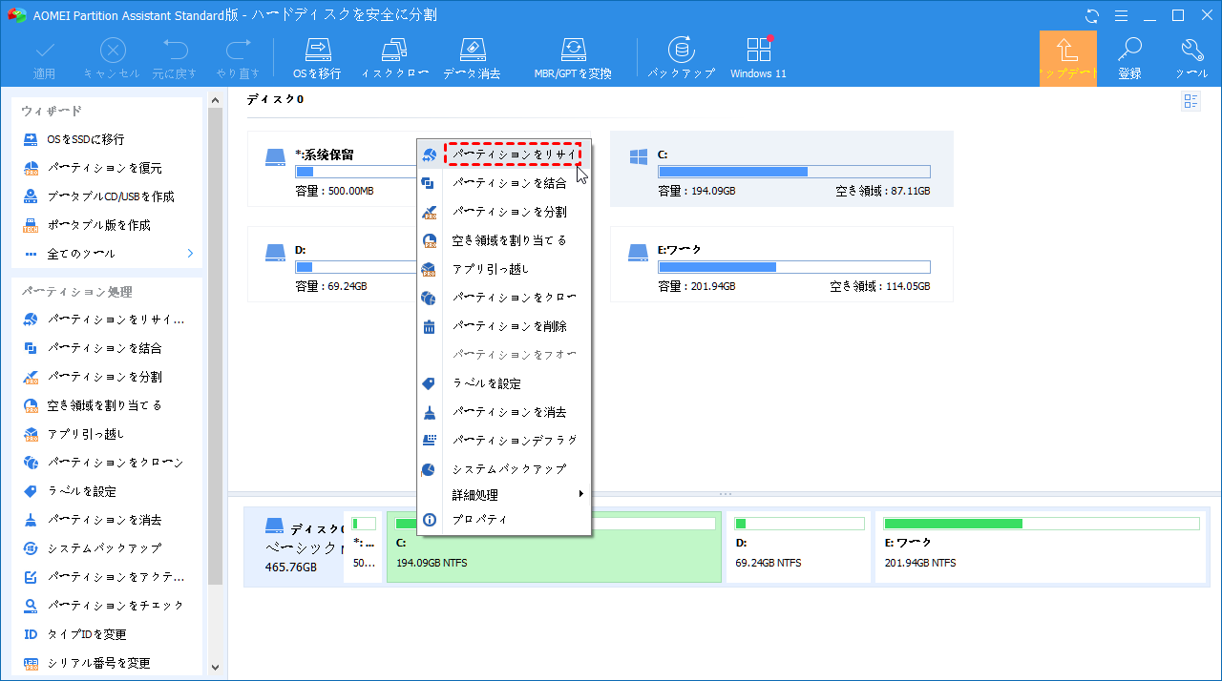The width and height of the screenshot is (1222, 681).
Task: Choose ラベルを設定 in context menu
Action: (x=504, y=383)
